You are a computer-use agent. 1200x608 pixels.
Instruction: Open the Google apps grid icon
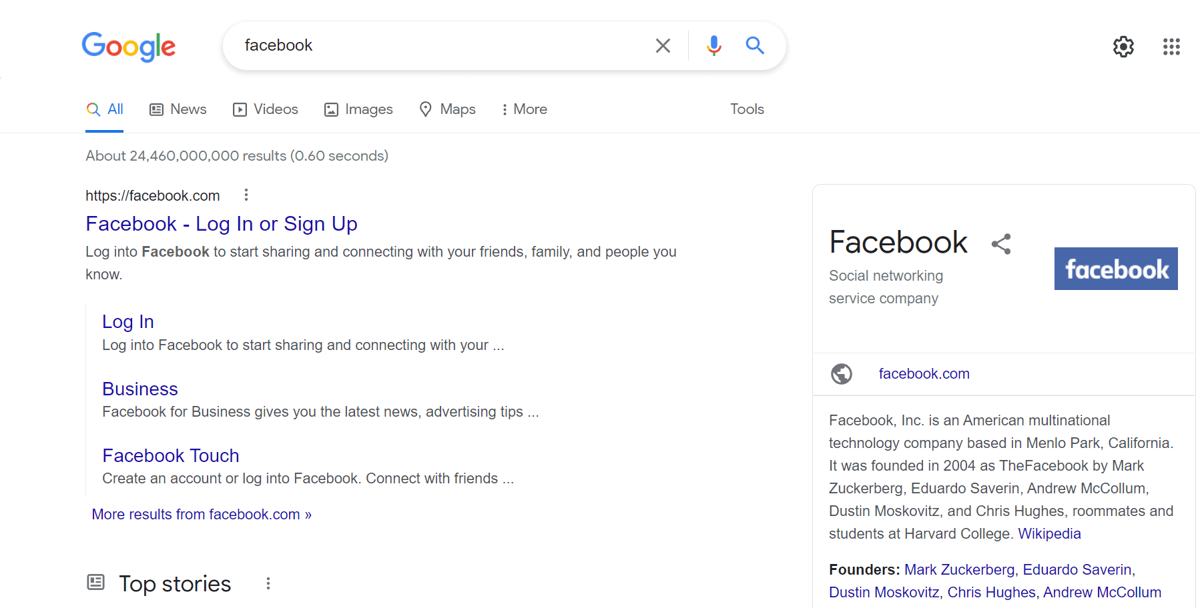click(1172, 47)
